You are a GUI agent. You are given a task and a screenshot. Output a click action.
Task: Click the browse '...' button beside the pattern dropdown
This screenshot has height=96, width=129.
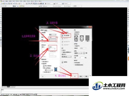[x=57, y=37]
